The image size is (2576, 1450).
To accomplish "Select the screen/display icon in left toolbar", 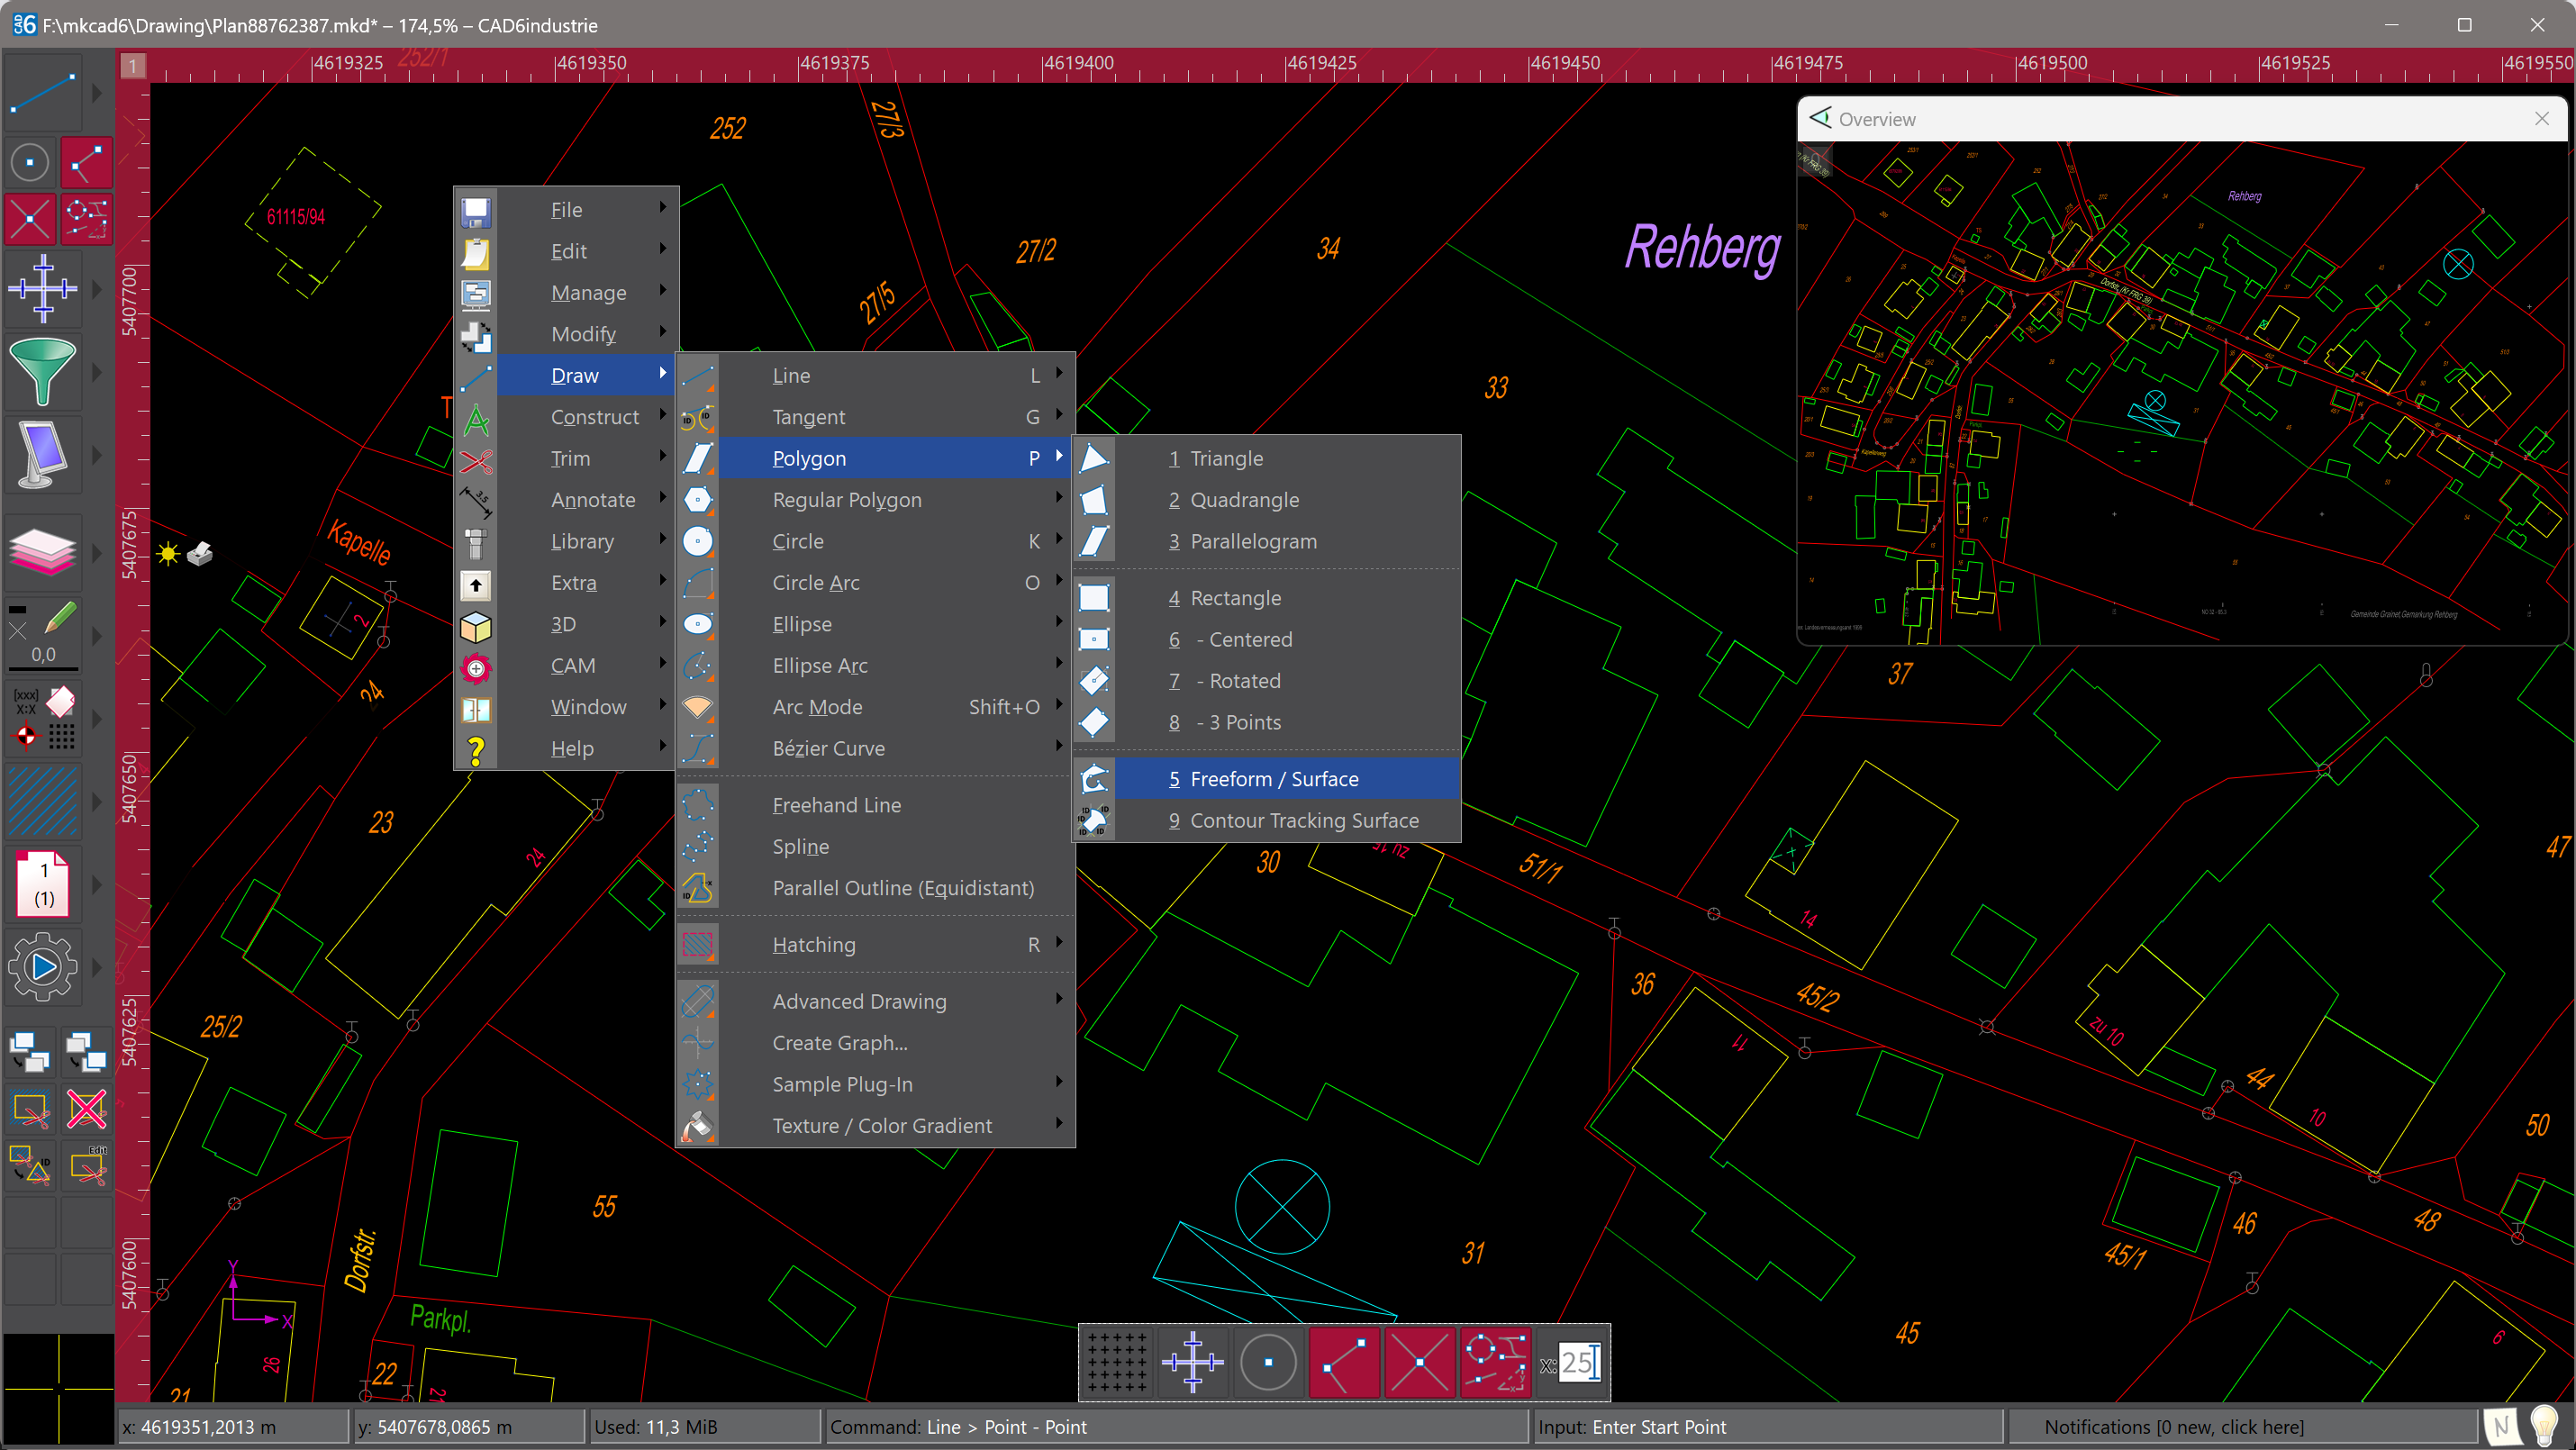I will point(41,455).
